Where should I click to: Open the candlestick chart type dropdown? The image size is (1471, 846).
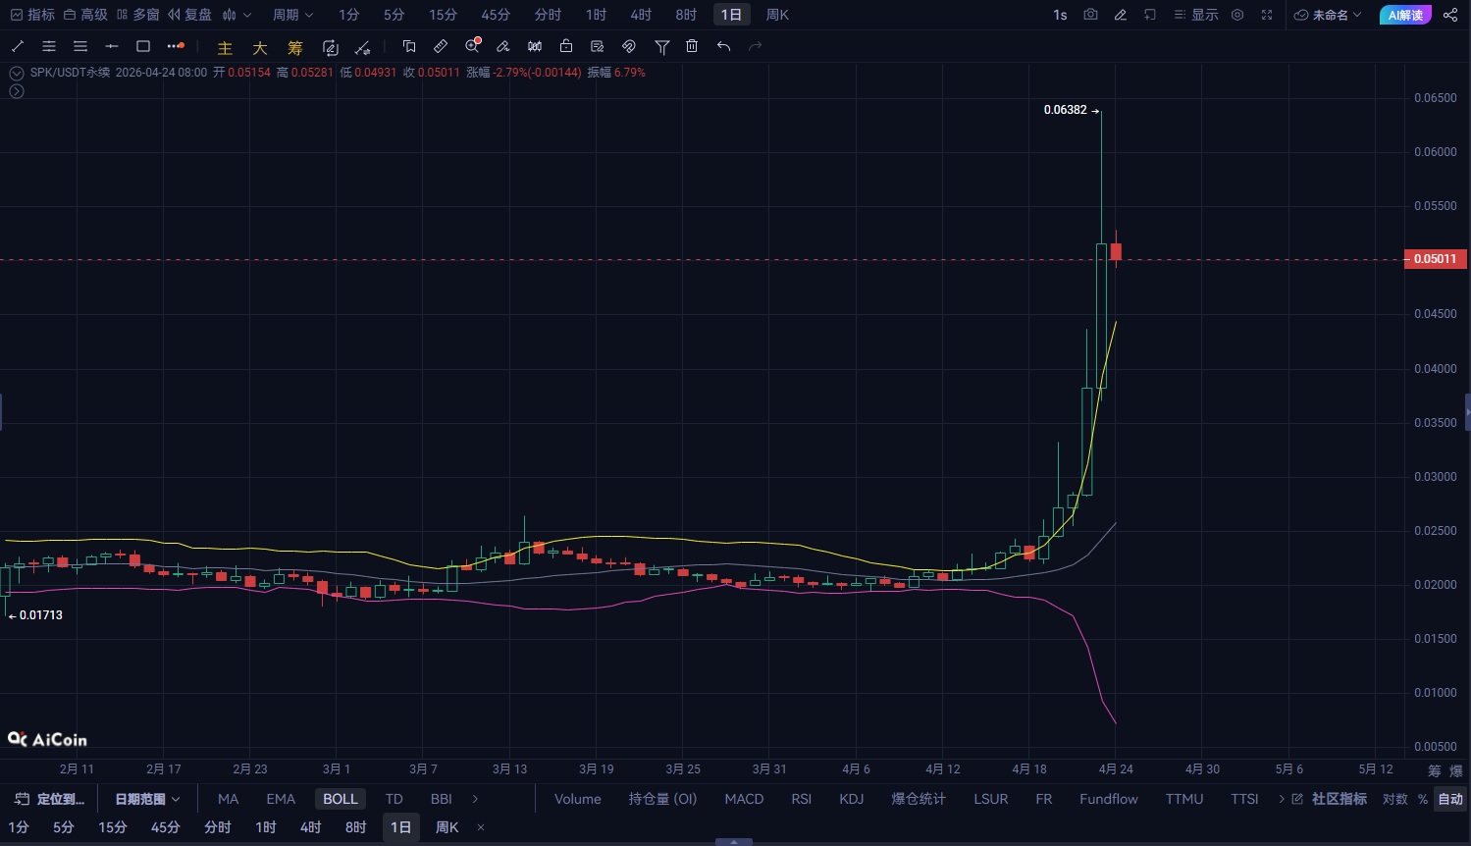[236, 15]
